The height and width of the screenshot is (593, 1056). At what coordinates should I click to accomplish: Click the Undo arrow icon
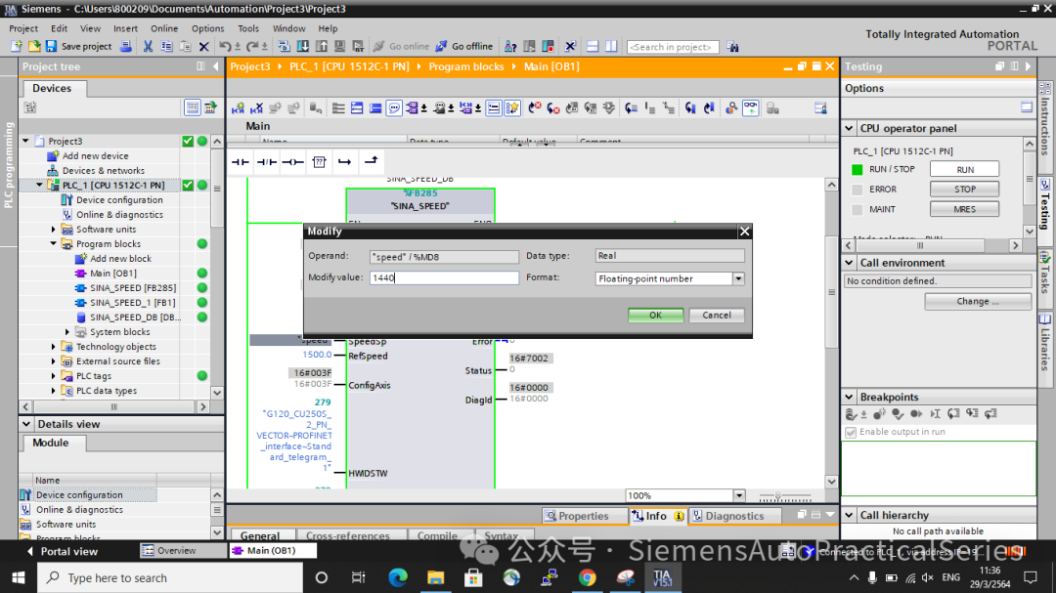[224, 46]
